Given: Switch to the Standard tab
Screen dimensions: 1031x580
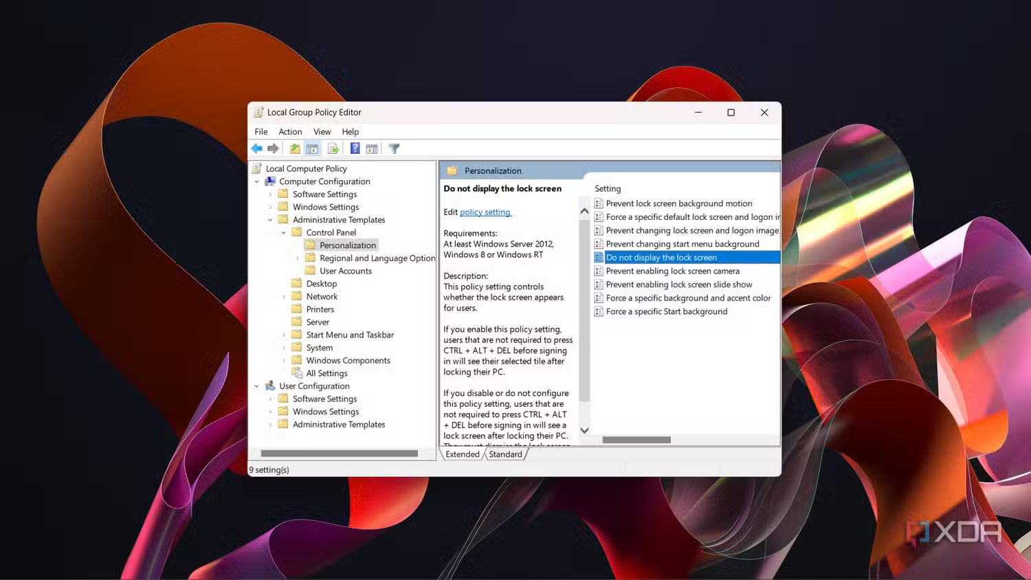Looking at the screenshot, I should [x=505, y=454].
